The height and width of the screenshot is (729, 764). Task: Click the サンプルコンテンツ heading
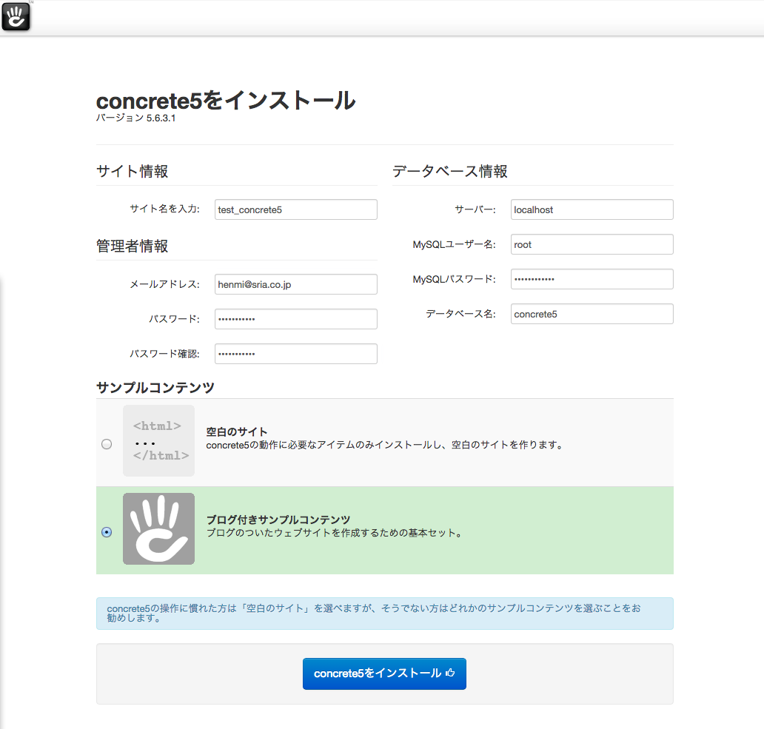[155, 388]
